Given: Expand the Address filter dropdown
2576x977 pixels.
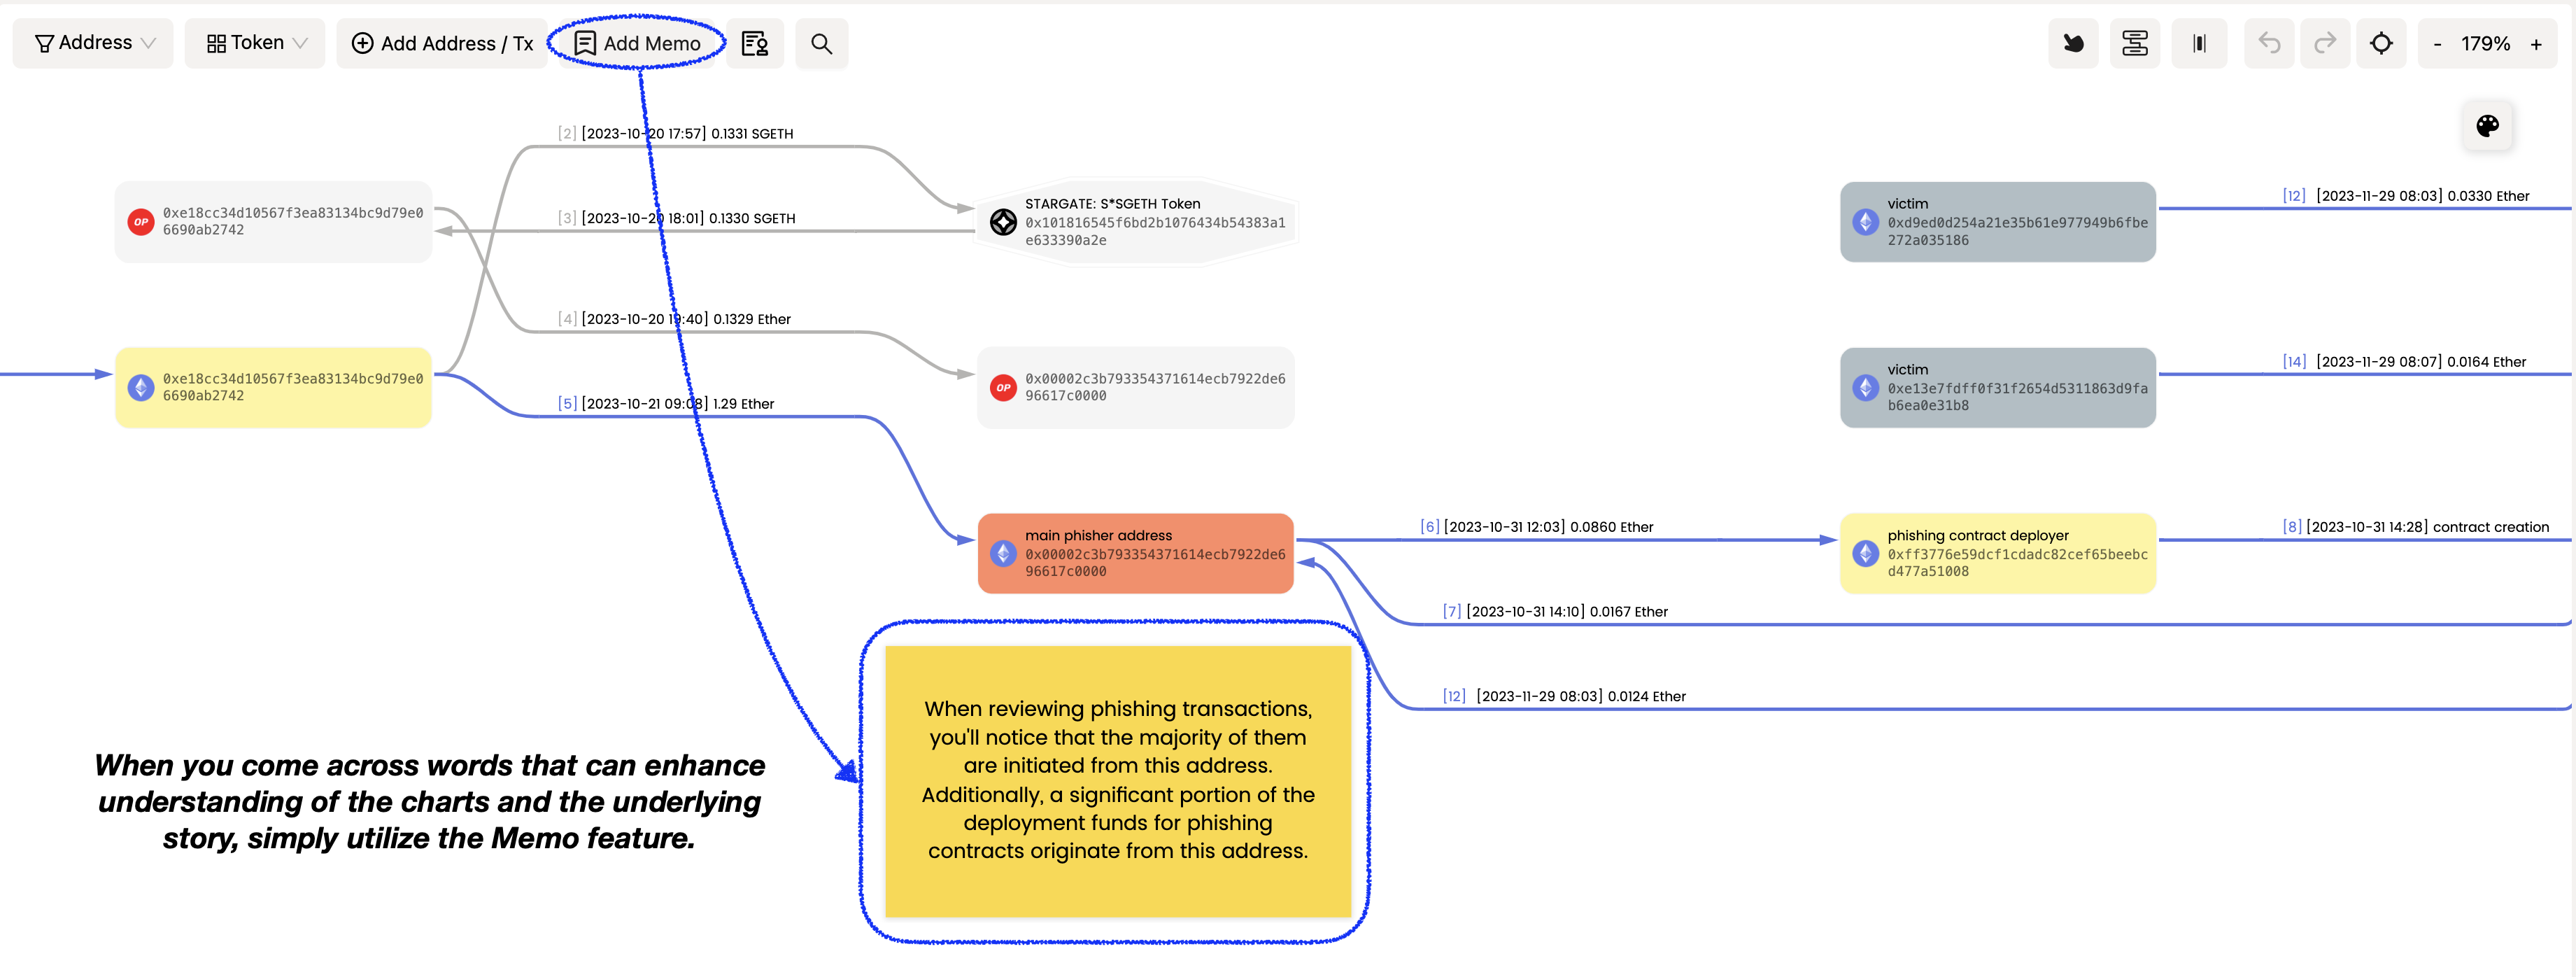Looking at the screenshot, I should click(94, 43).
